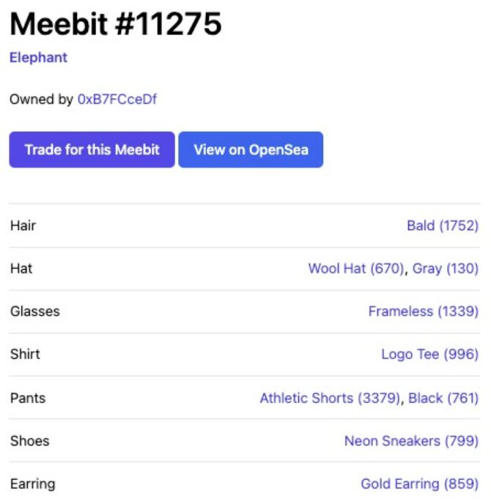
Task: Click the Shirt attribute row label
Action: tap(26, 355)
